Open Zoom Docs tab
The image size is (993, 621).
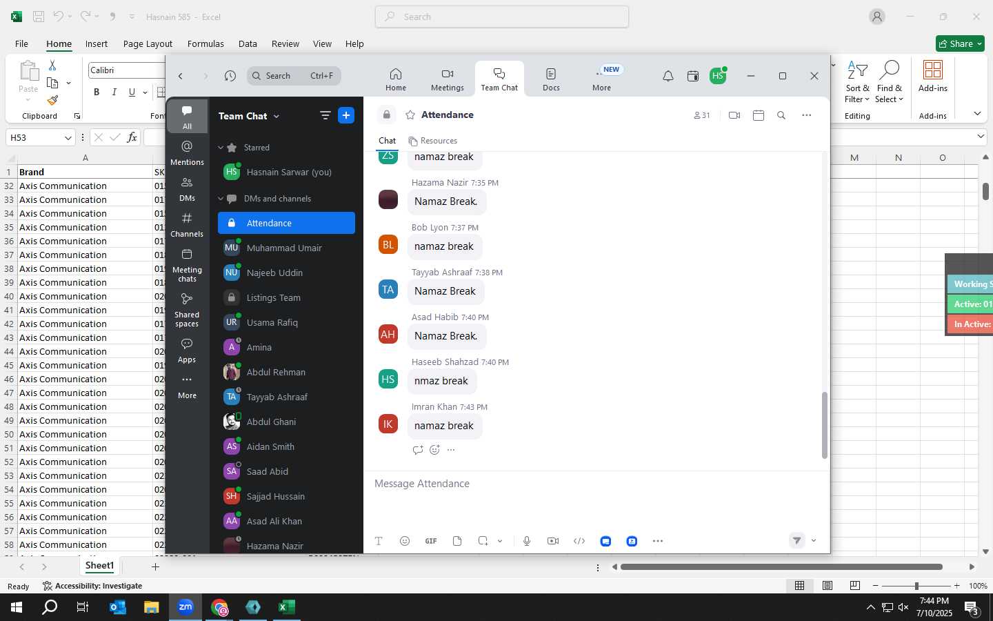551,79
